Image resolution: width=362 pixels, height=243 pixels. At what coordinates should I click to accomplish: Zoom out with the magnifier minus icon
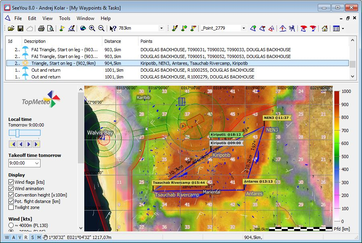pos(101,28)
